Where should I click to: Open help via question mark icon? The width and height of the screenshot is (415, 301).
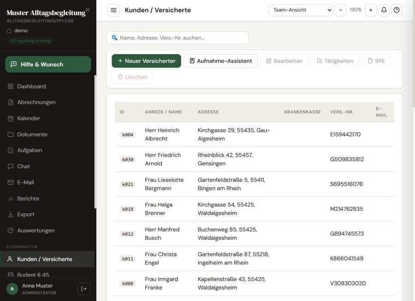point(397,10)
